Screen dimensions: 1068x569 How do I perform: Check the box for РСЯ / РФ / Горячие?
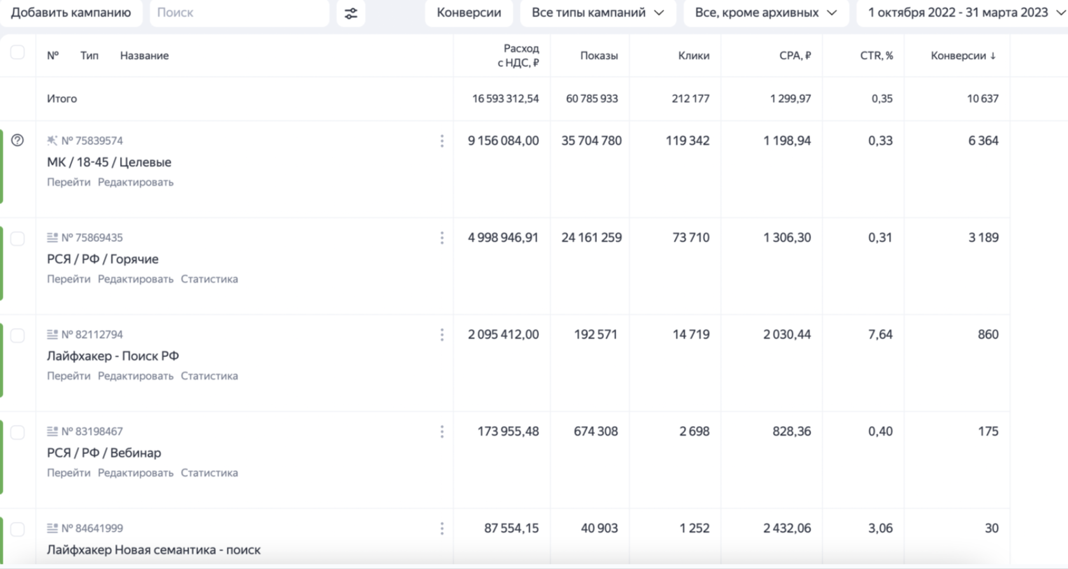(18, 239)
